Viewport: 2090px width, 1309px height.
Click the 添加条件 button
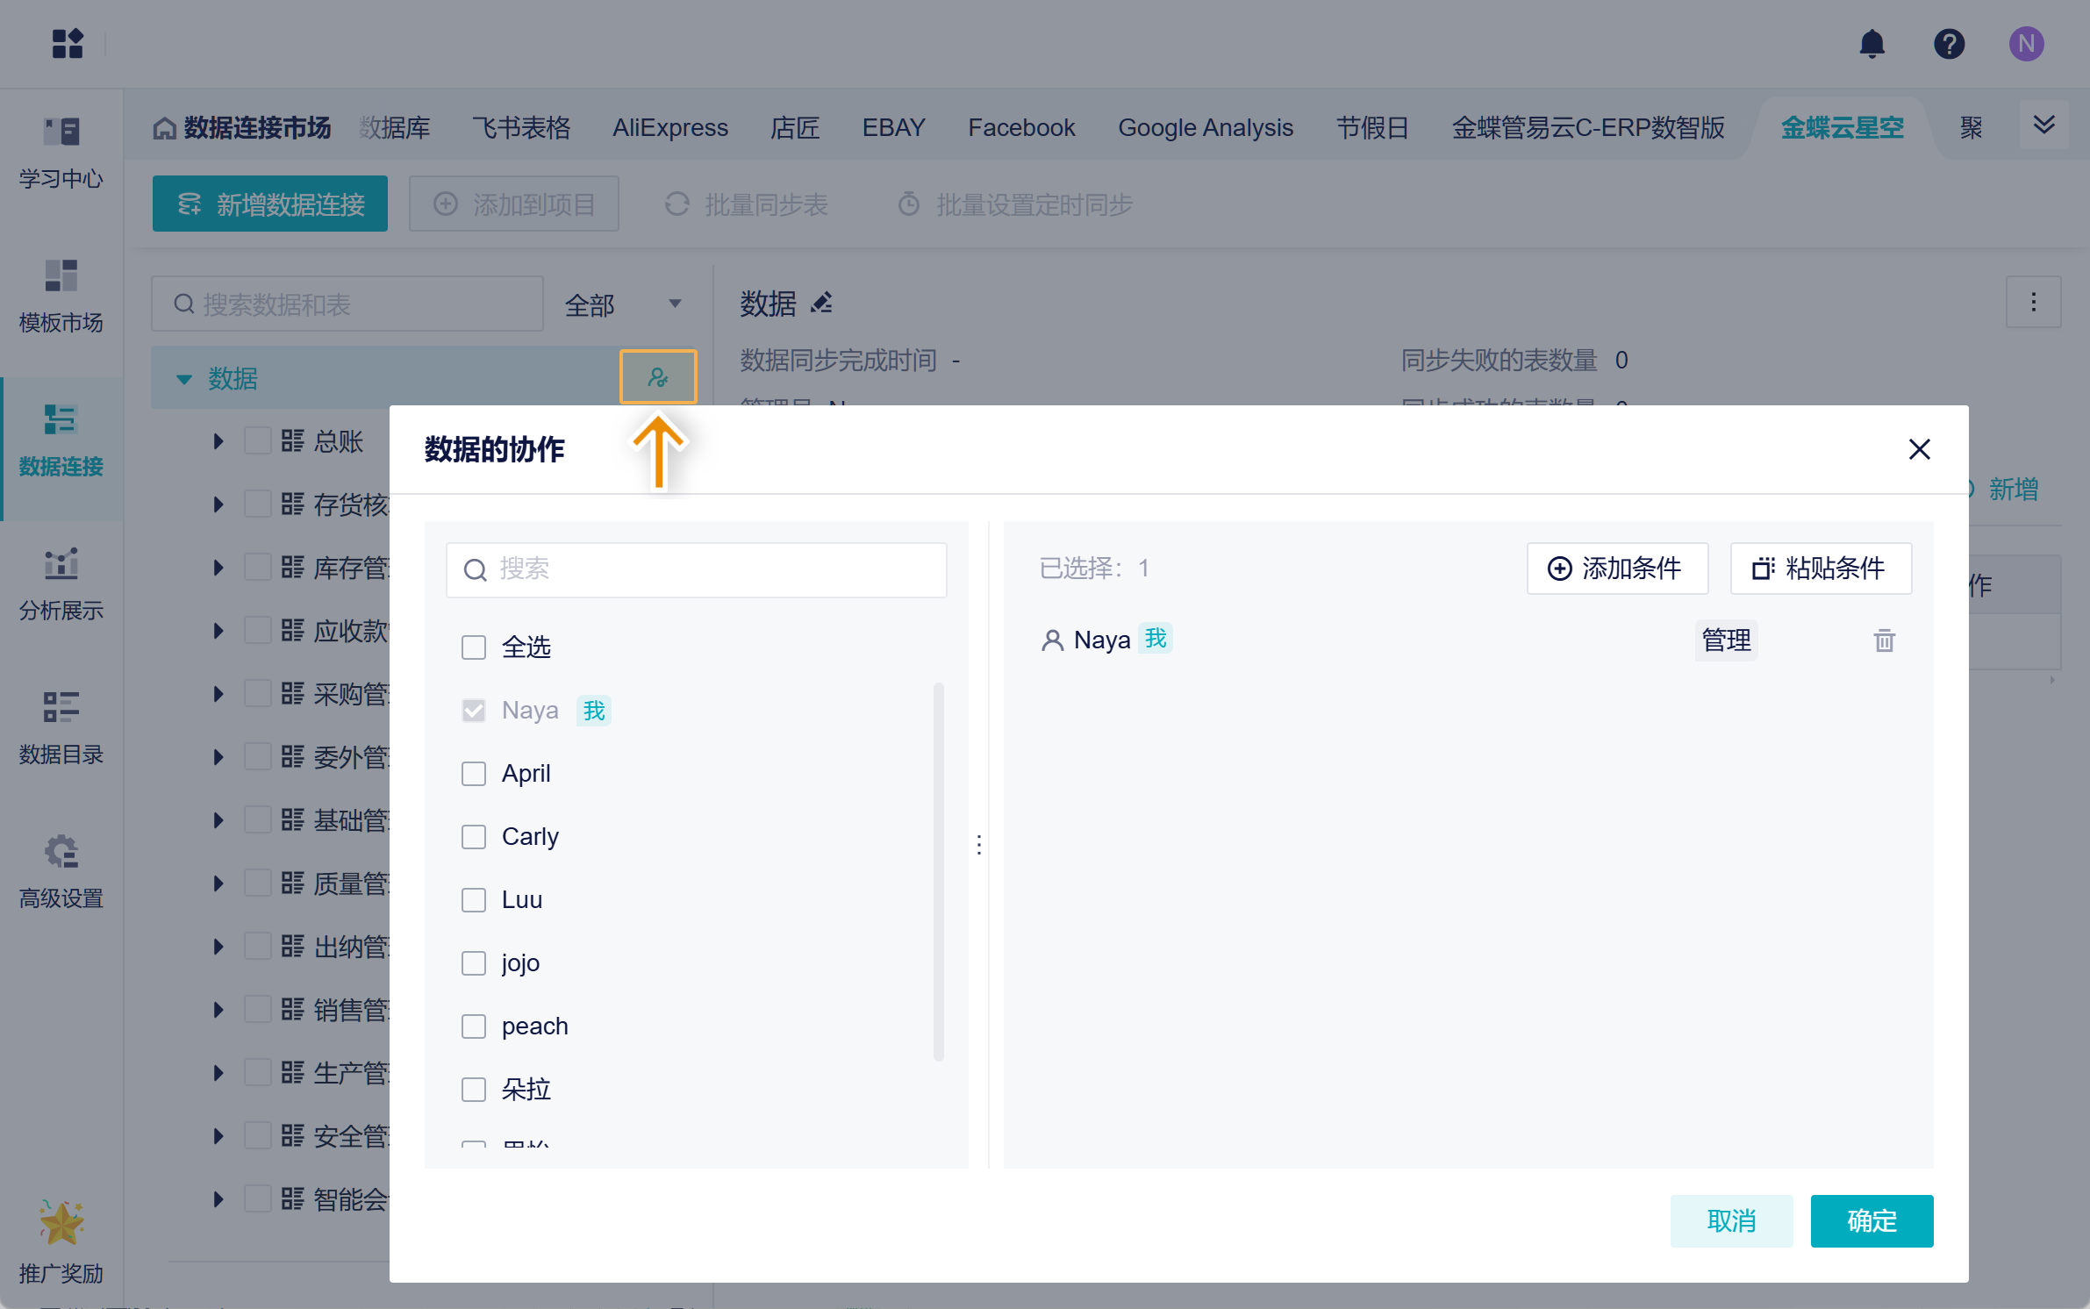[x=1616, y=569]
